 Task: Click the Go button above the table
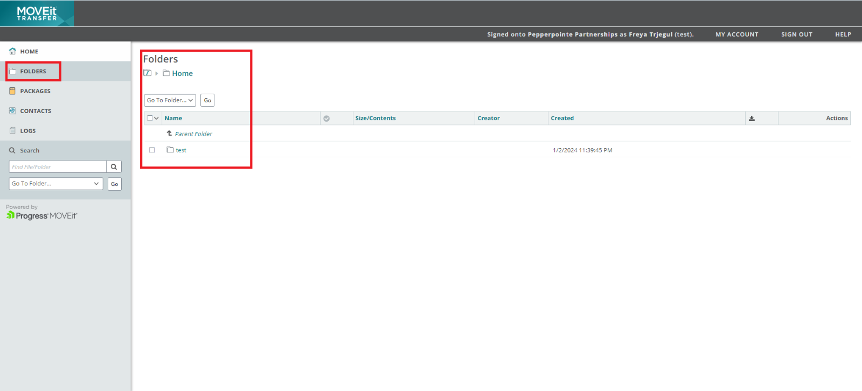coord(207,100)
